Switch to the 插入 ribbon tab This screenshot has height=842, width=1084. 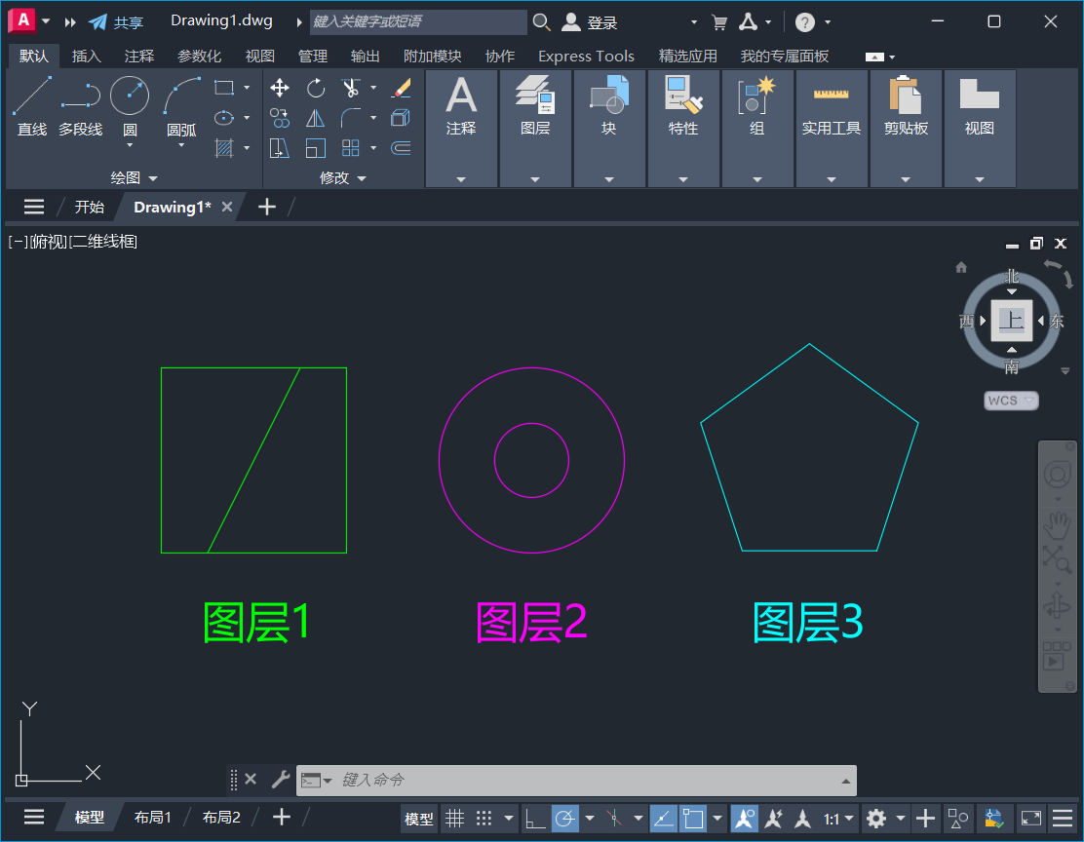coord(87,56)
